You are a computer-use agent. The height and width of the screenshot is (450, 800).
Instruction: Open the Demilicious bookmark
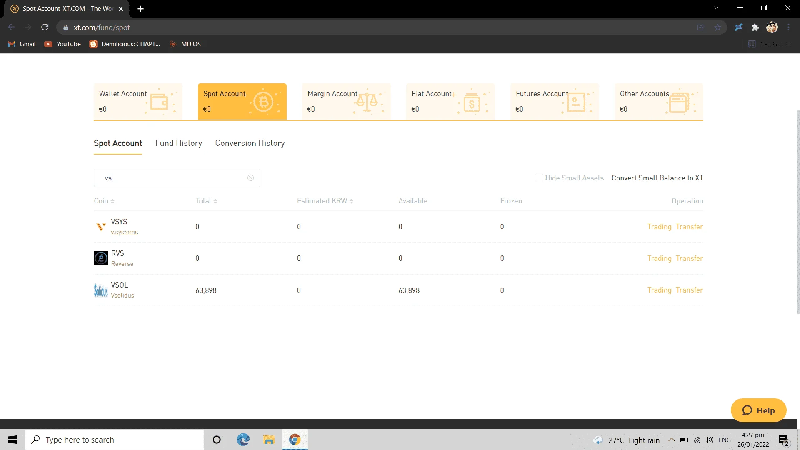pyautogui.click(x=125, y=44)
